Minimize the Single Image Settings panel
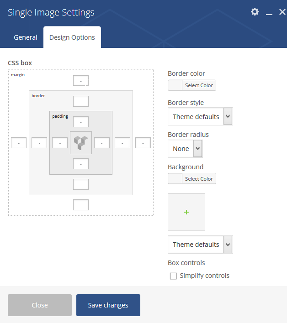This screenshot has height=323, width=287. pyautogui.click(x=269, y=12)
